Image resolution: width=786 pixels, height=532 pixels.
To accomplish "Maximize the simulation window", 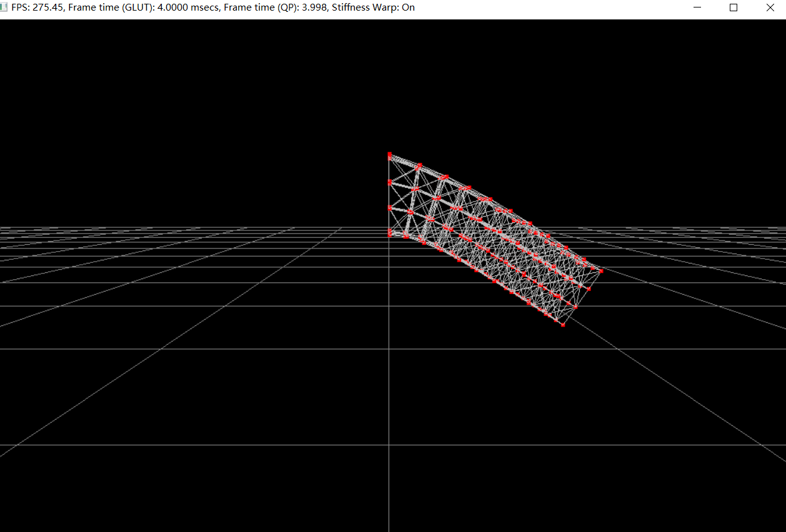I will pyautogui.click(x=734, y=7).
